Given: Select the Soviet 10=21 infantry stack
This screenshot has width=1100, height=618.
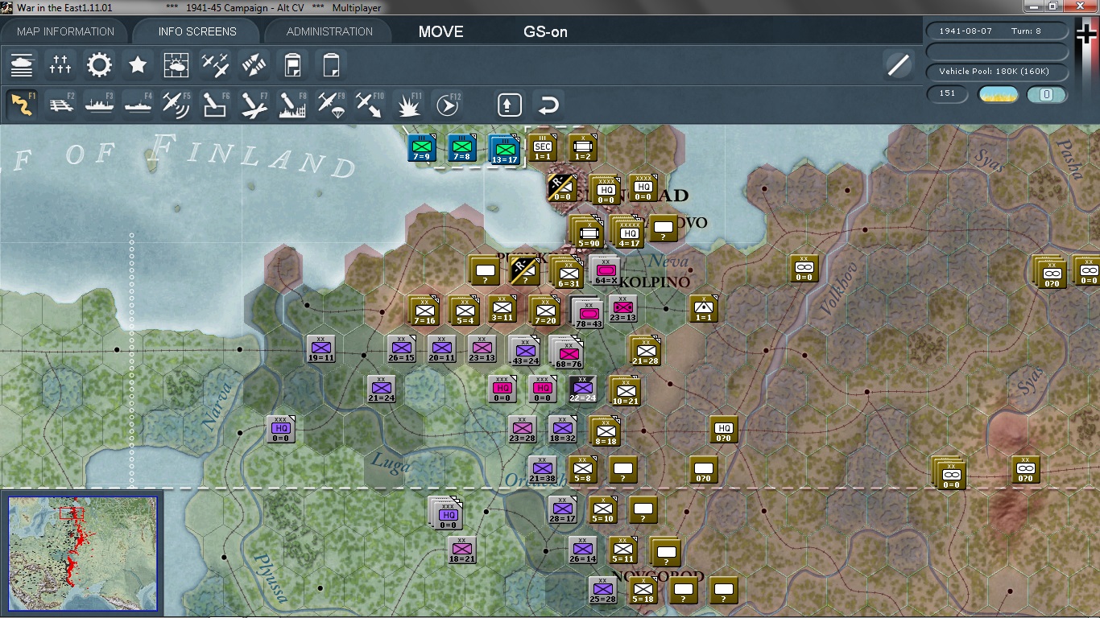Looking at the screenshot, I should (625, 391).
